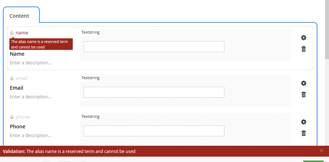
Task: Unlock the name alias lock icon
Action: (x=12, y=33)
